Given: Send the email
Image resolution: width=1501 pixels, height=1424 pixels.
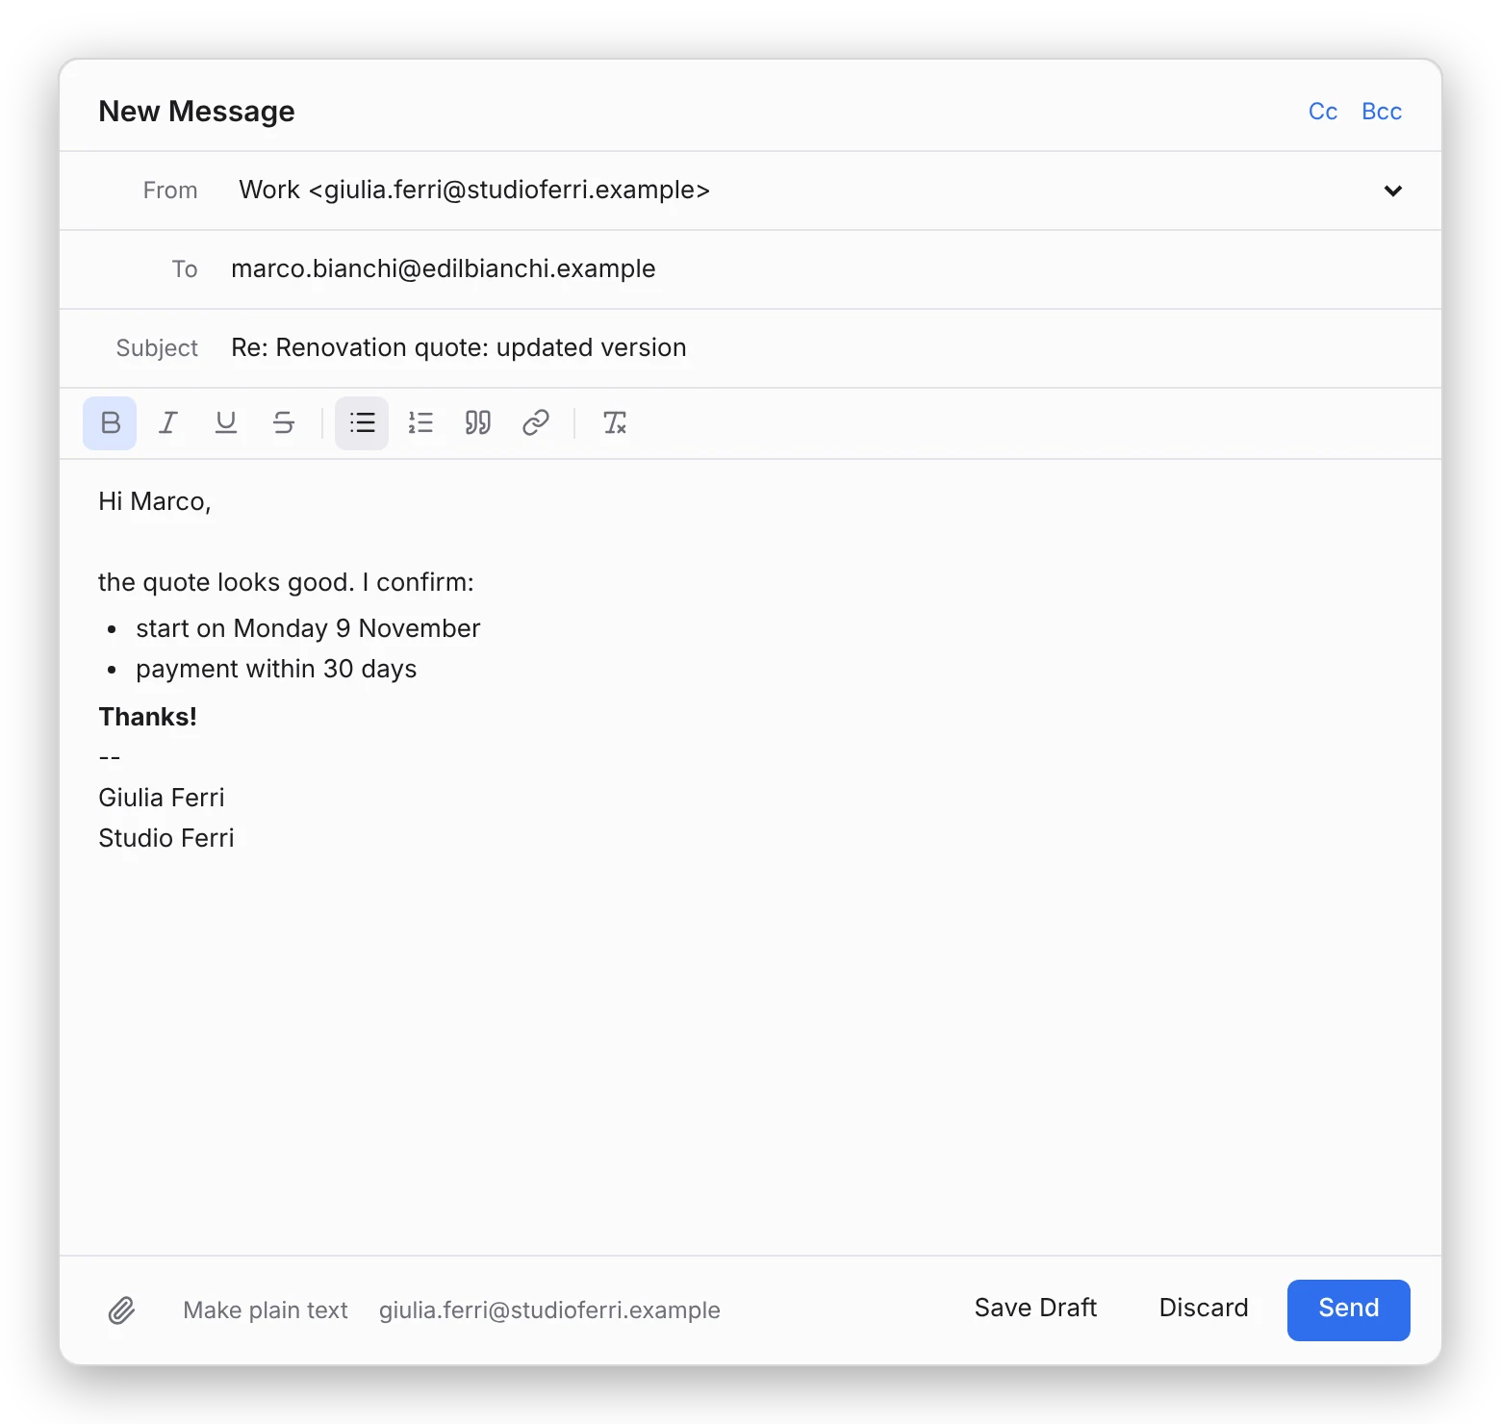Looking at the screenshot, I should pyautogui.click(x=1349, y=1310).
